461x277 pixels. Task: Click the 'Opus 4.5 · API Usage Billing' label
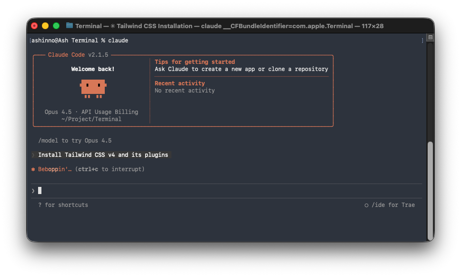coord(91,112)
